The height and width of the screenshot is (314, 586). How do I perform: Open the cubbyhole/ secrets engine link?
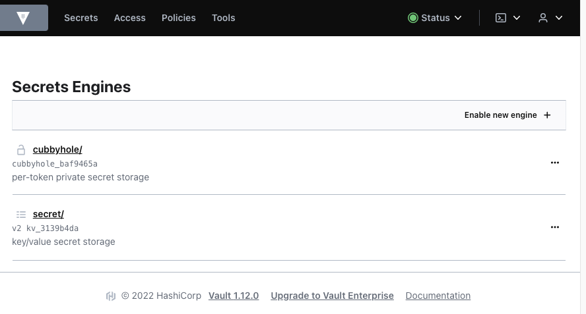(57, 149)
